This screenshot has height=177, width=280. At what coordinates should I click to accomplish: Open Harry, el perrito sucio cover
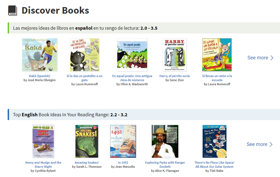[175, 55]
